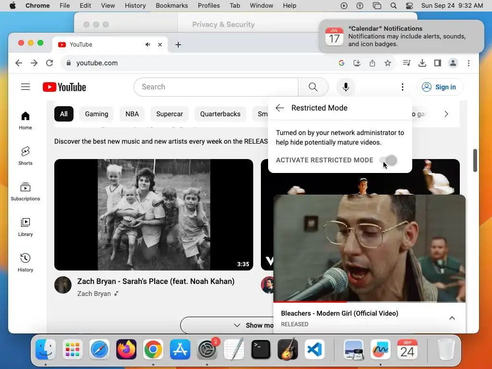
Task: Reload the YouTube page
Action: point(49,63)
